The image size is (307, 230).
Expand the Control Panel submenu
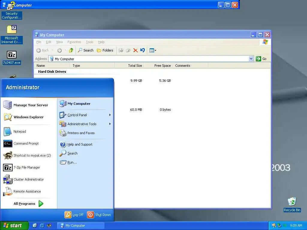[85, 115]
